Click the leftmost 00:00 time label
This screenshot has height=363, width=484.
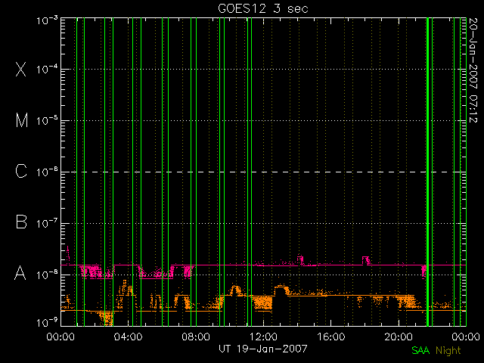[60, 337]
